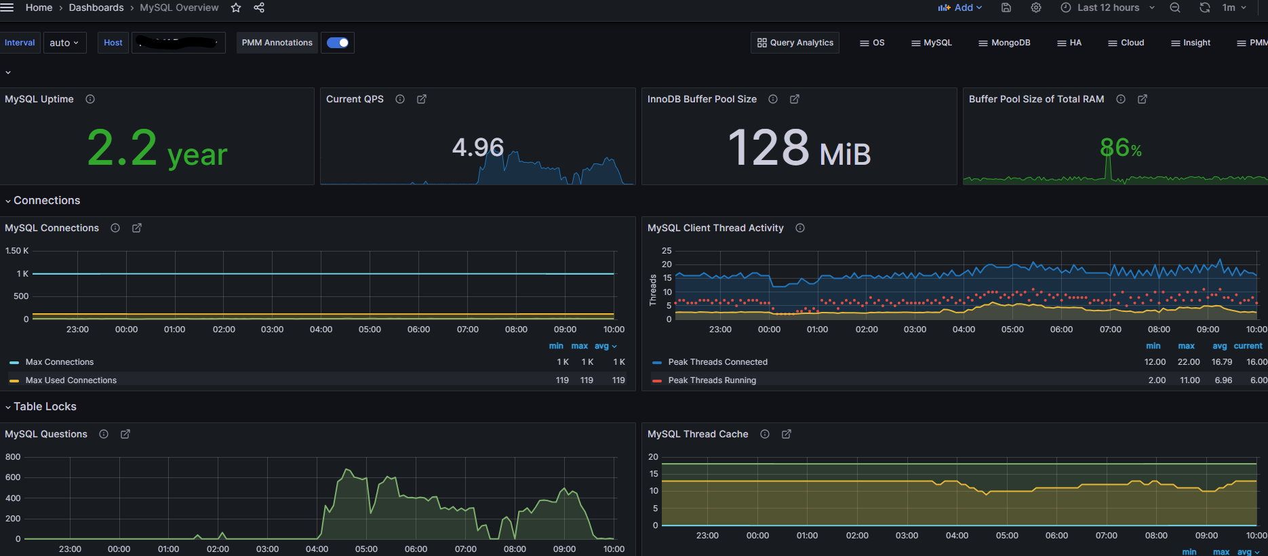Open InnoDB Buffer Pool Size link icon
The image size is (1268, 556).
(795, 99)
